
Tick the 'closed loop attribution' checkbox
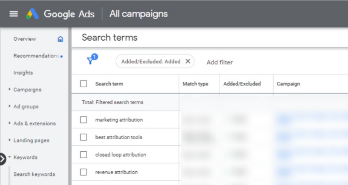pyautogui.click(x=84, y=155)
